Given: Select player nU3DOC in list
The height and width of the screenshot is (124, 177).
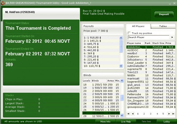Looking at the screenshot, I should pos(151,50).
